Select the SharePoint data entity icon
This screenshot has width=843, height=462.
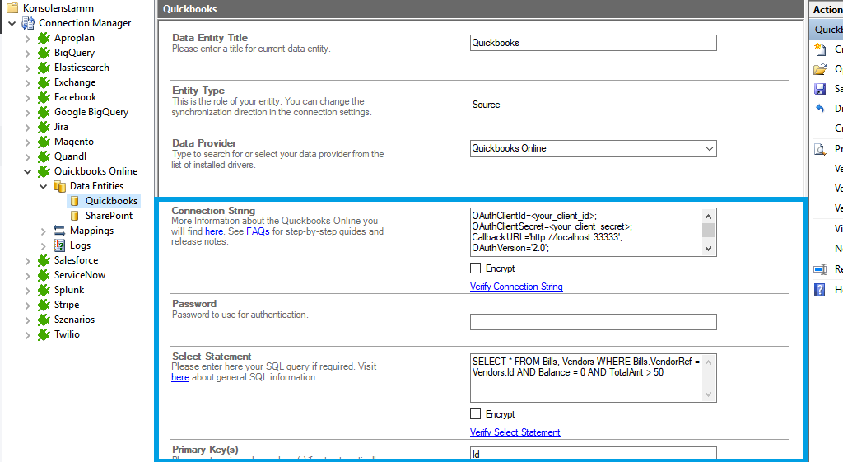75,216
